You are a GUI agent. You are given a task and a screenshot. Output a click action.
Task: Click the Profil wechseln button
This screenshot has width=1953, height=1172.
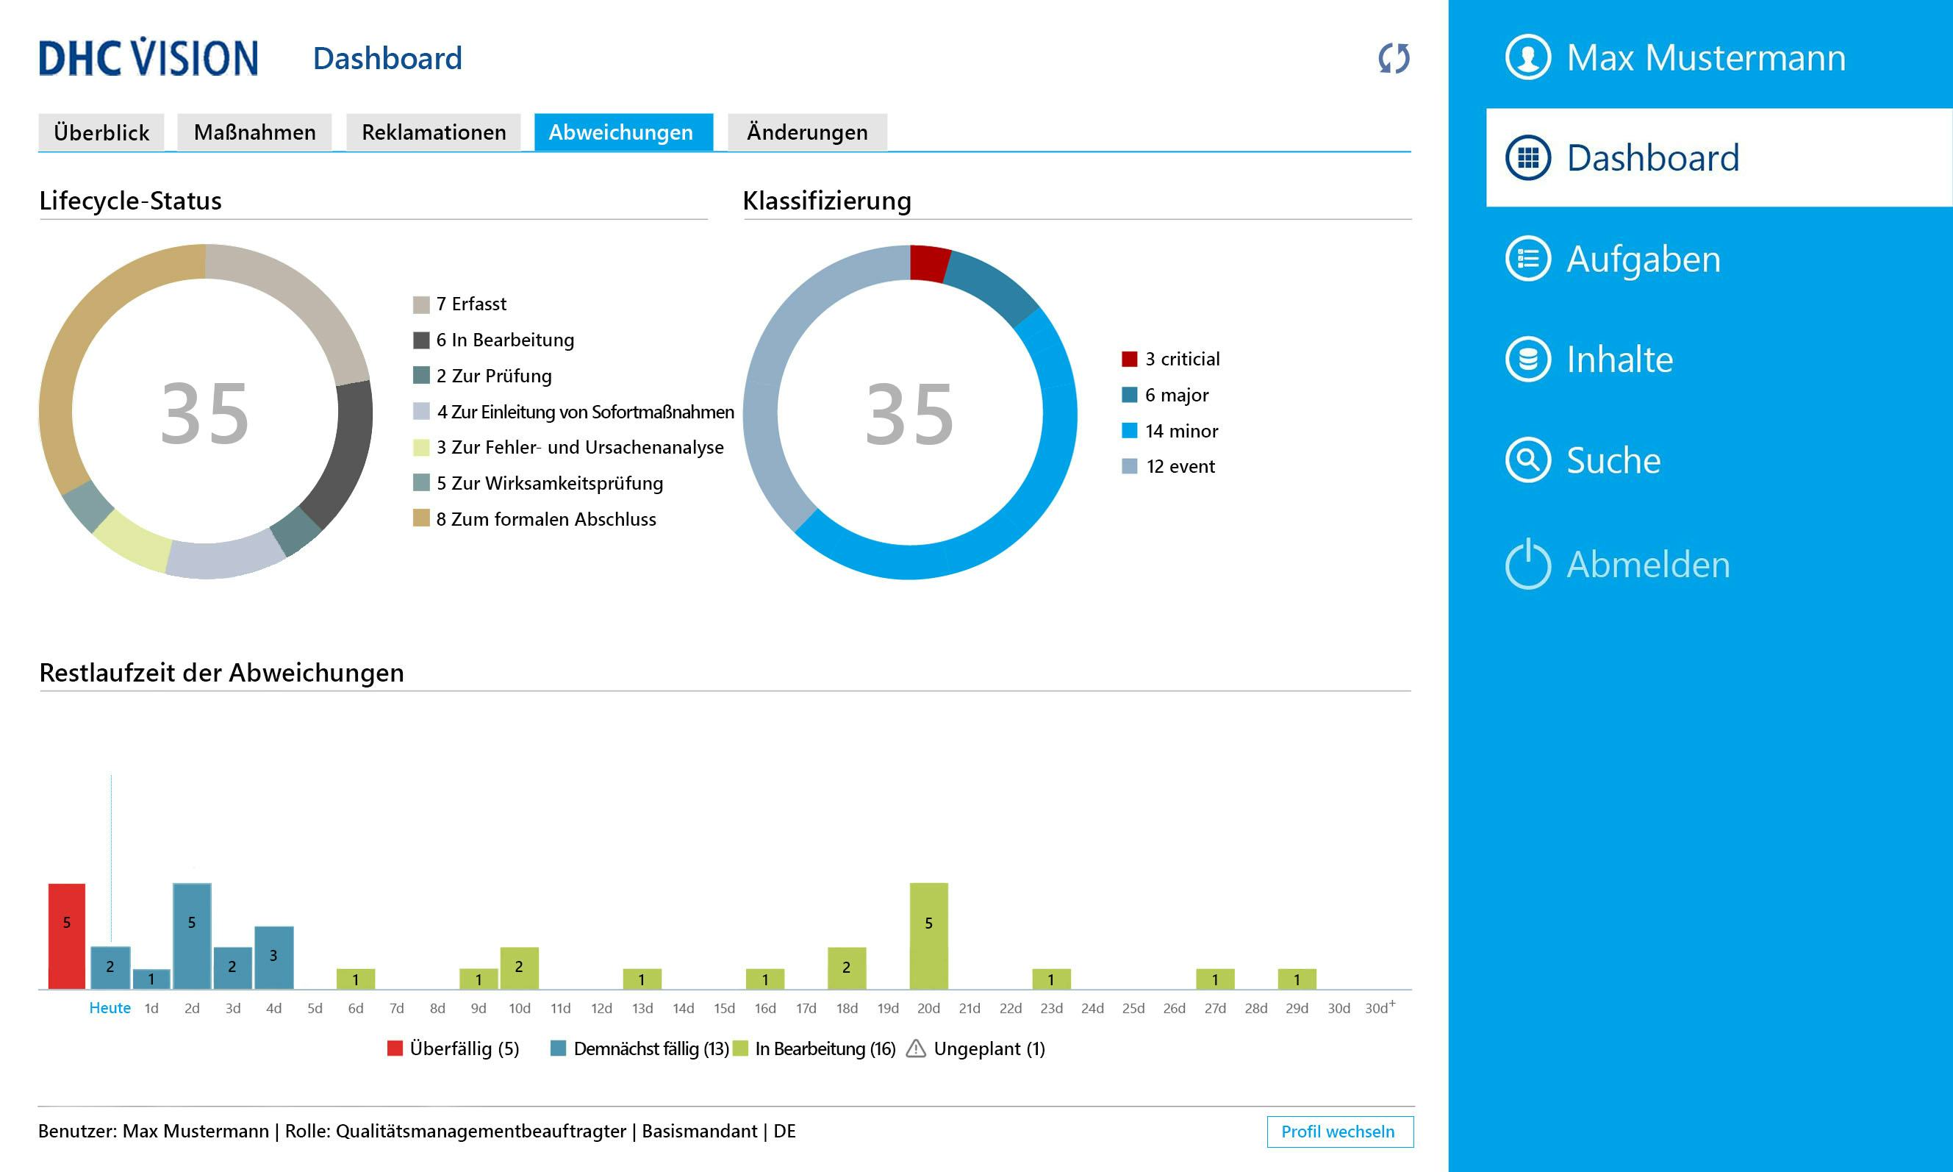coord(1340,1132)
